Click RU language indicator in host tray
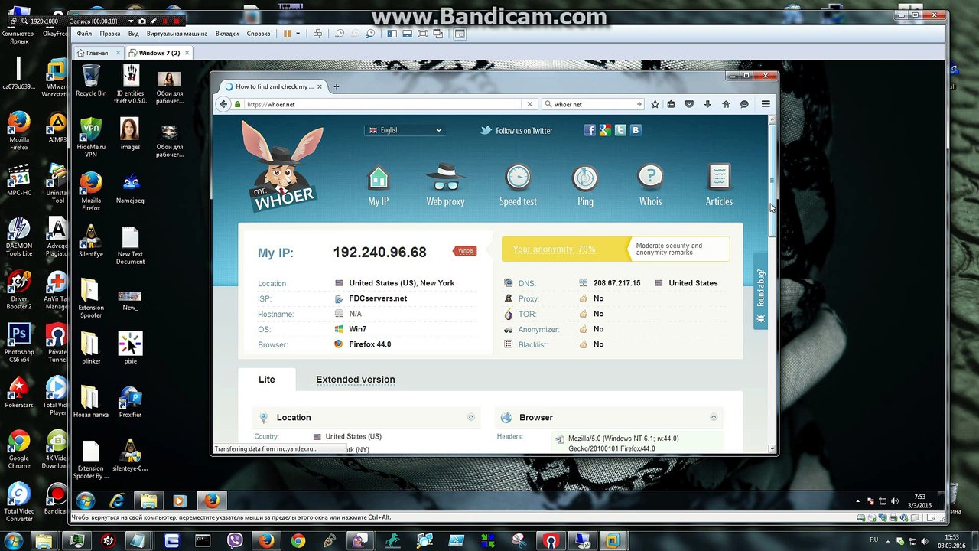The height and width of the screenshot is (551, 979). 873,540
